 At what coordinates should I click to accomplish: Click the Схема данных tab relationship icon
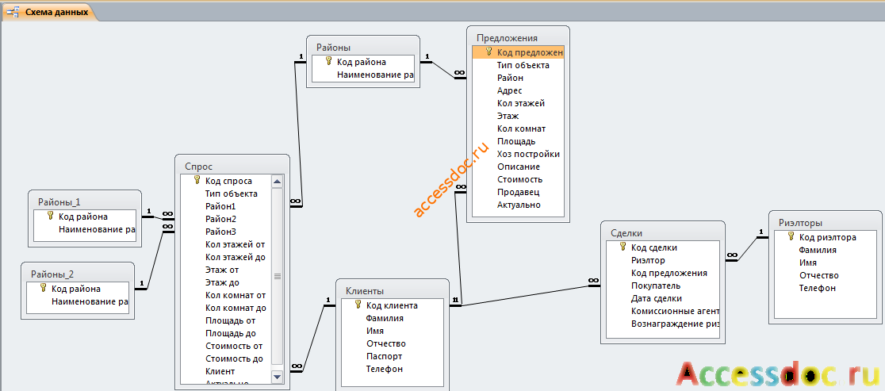point(13,12)
